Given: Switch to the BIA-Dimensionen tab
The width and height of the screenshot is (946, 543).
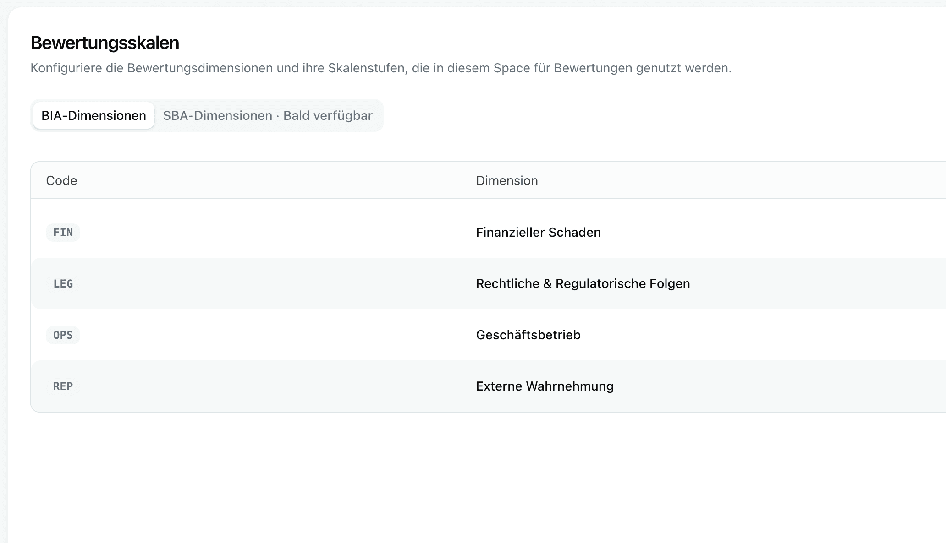Looking at the screenshot, I should pos(93,115).
